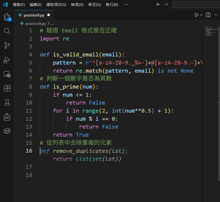This screenshot has height=202, width=220.
Task: Open the overflow menu (···) in the menu bar
Action: (x=126, y=5)
